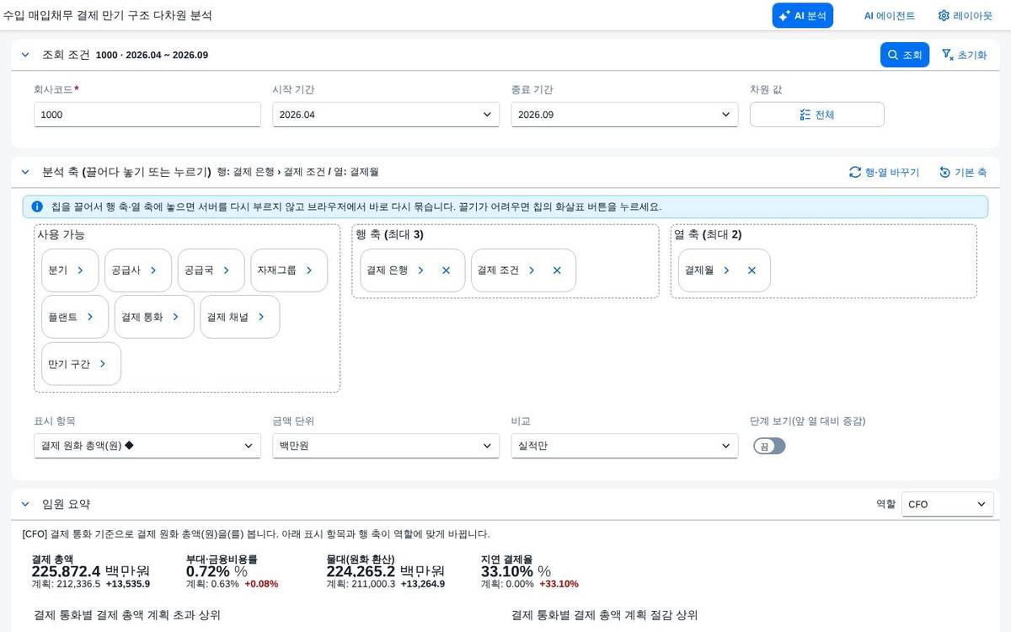Click the 플랜트 chip arrow
1011x632 pixels.
click(90, 317)
